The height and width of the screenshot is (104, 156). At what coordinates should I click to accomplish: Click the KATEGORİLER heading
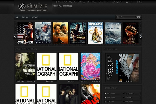(111, 88)
